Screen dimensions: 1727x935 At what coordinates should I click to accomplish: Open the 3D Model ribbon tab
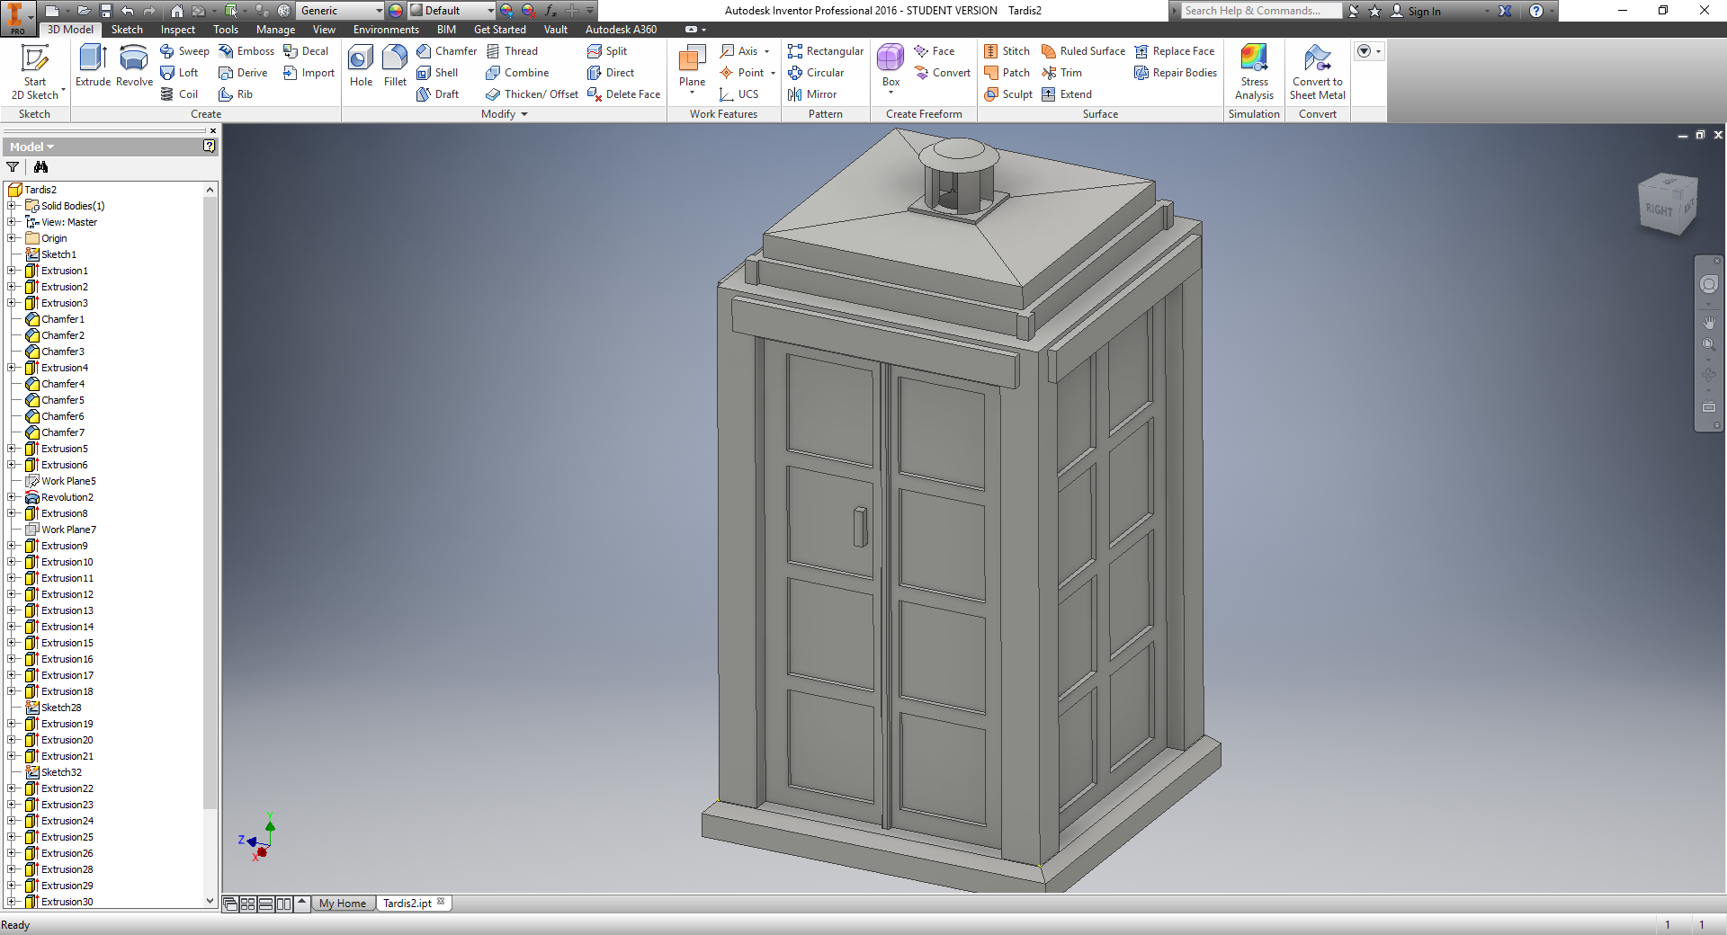click(x=70, y=30)
